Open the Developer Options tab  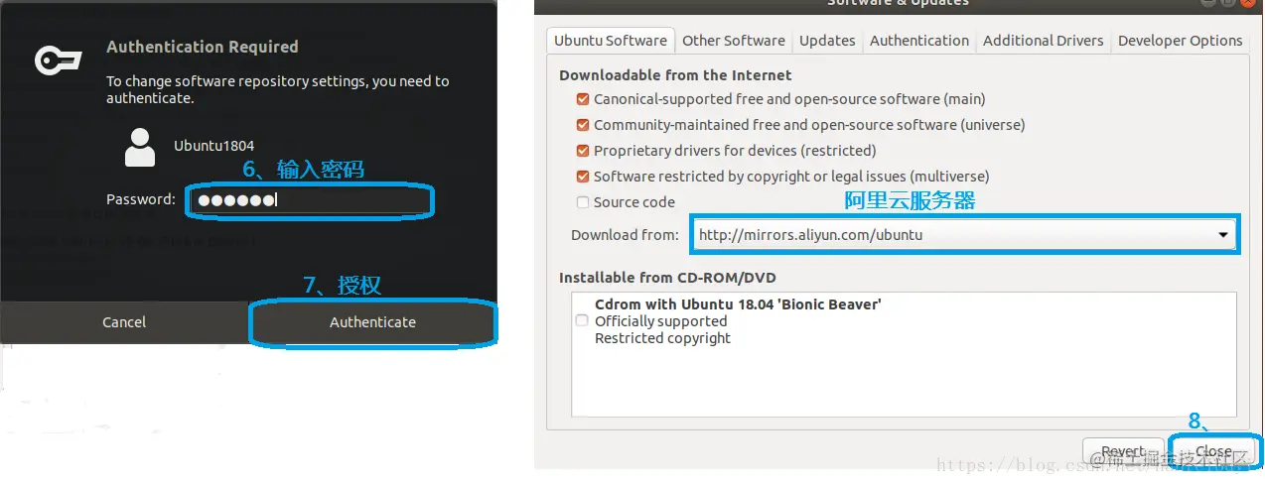1180,41
